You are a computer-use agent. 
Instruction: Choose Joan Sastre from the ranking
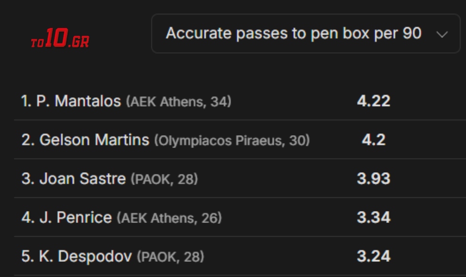point(83,179)
